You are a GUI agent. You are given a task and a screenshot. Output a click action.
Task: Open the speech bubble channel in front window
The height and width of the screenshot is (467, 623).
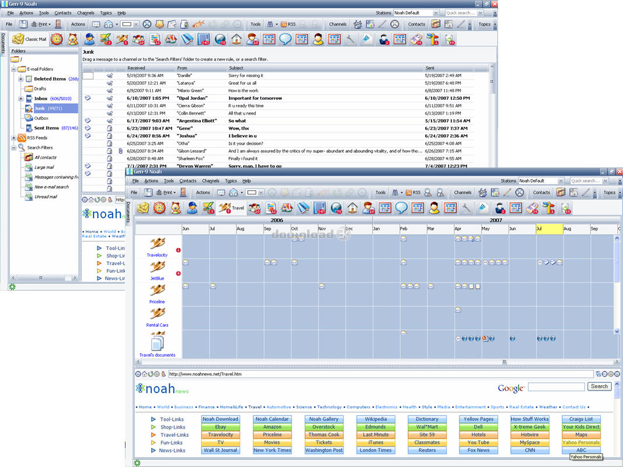(x=401, y=208)
